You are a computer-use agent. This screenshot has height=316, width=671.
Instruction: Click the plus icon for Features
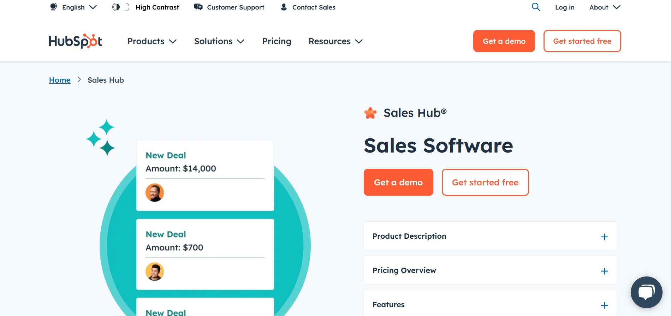(604, 305)
